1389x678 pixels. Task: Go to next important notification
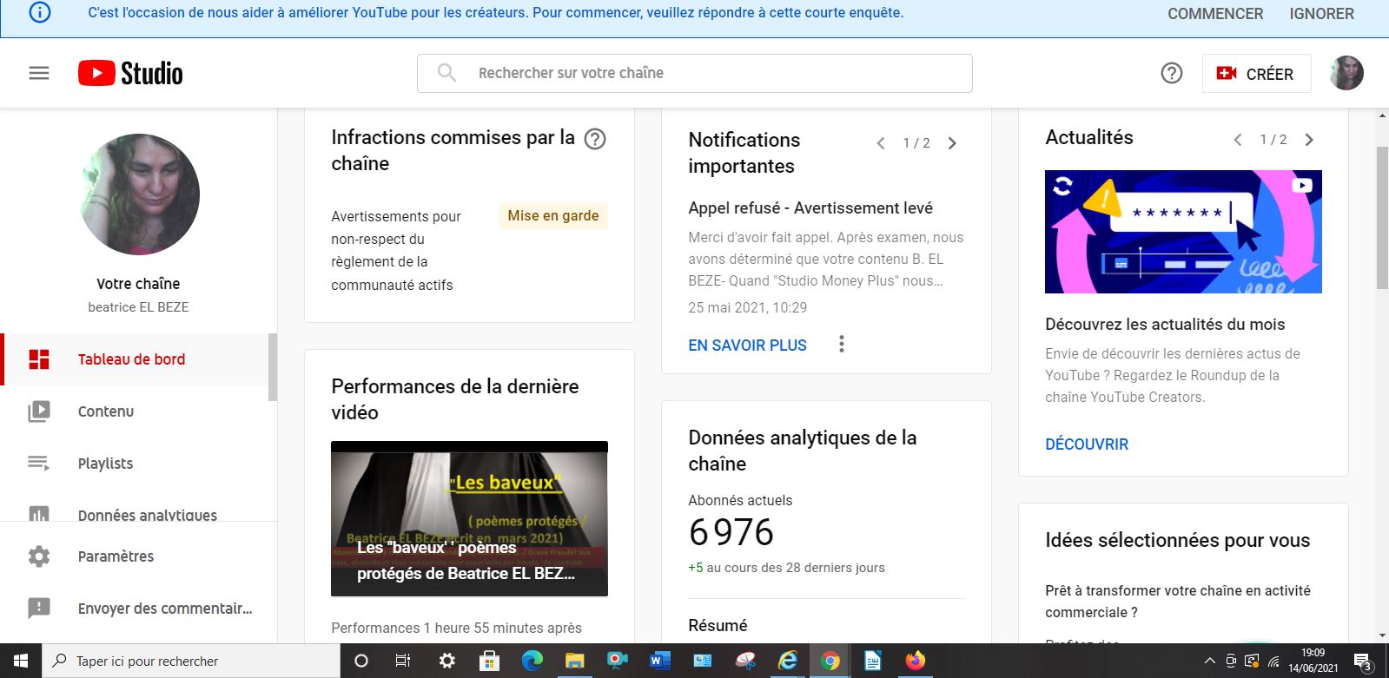pyautogui.click(x=952, y=143)
